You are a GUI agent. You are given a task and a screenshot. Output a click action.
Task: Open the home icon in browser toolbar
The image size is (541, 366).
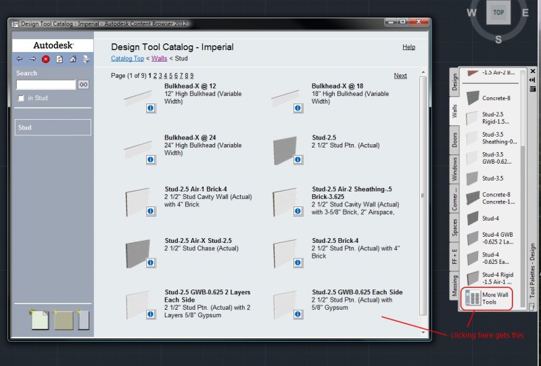(x=73, y=59)
